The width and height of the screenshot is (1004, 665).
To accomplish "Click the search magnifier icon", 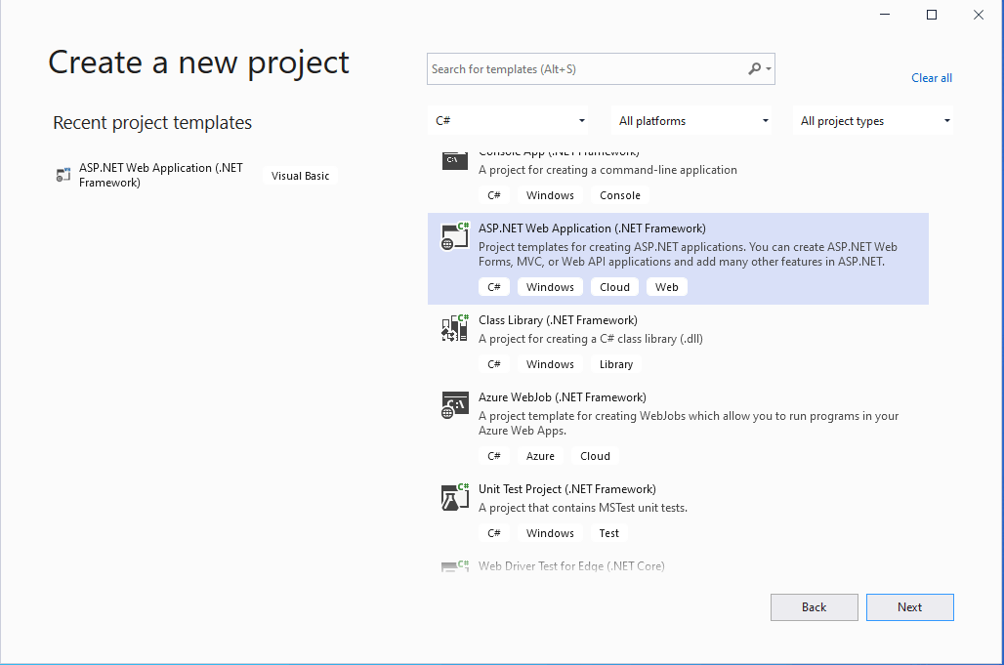I will click(x=755, y=69).
